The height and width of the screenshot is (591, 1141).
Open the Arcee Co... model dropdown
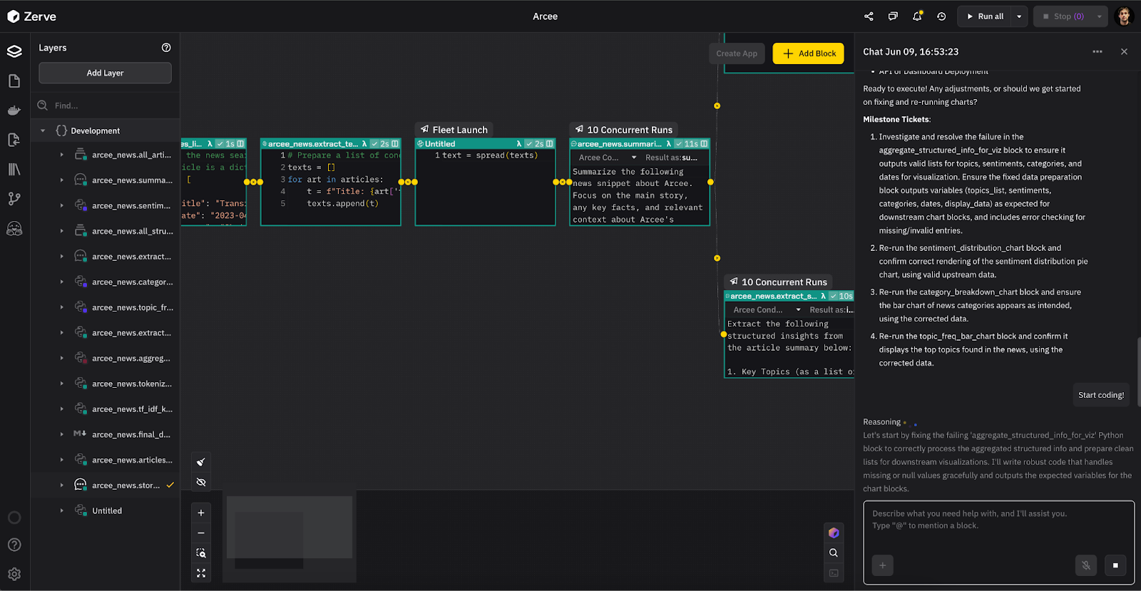point(607,158)
